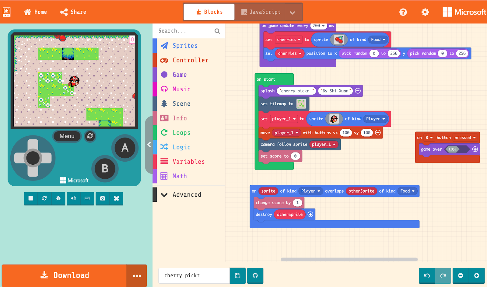
Task: Click the Microsoft logo in header
Action: point(464,12)
